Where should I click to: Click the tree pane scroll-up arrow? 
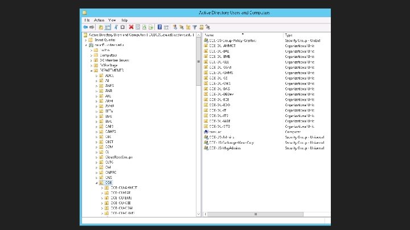[x=199, y=35]
